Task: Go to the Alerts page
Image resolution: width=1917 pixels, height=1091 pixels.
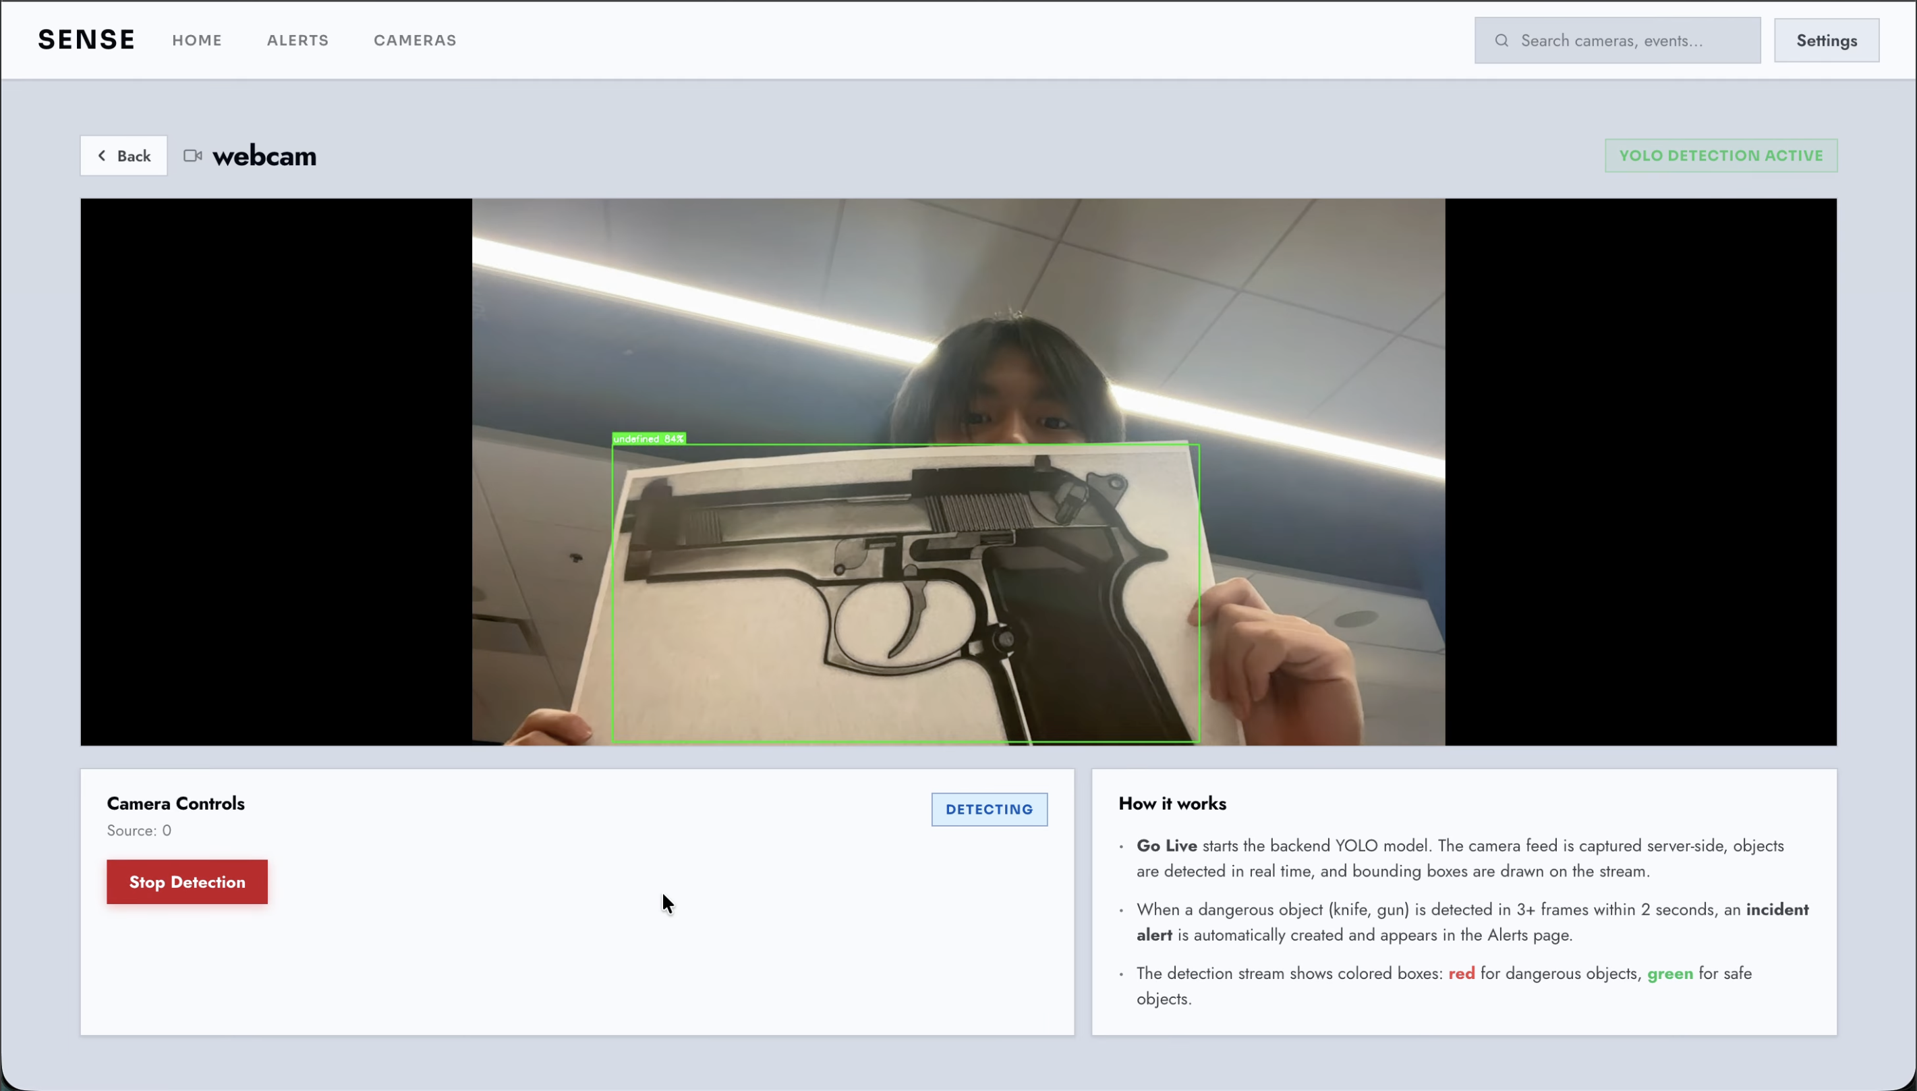Action: [297, 40]
